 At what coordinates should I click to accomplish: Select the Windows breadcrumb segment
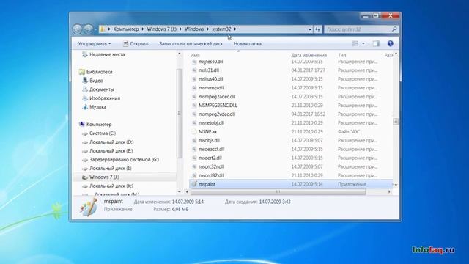click(193, 29)
